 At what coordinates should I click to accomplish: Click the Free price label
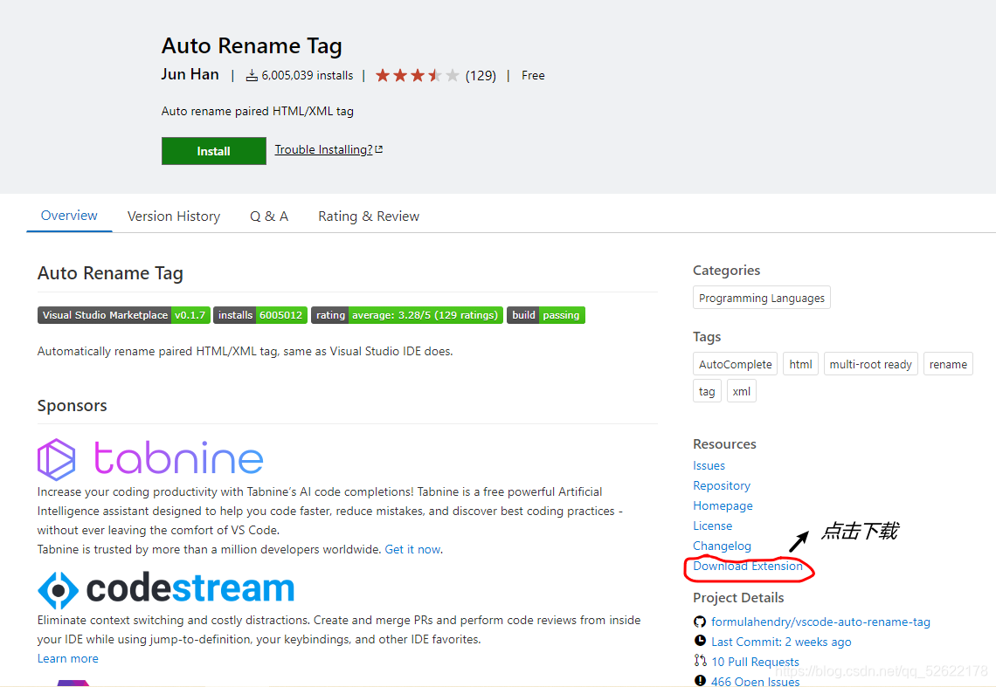pos(533,76)
